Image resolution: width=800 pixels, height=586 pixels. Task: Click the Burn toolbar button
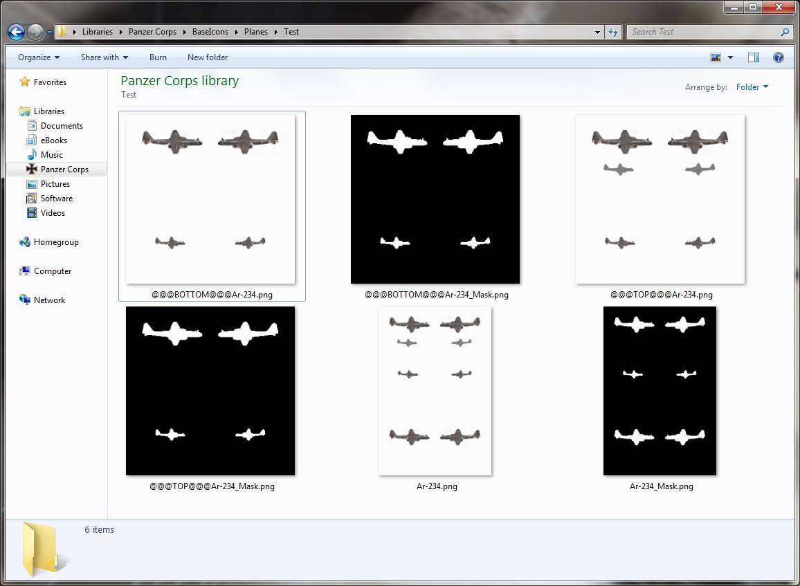(158, 57)
